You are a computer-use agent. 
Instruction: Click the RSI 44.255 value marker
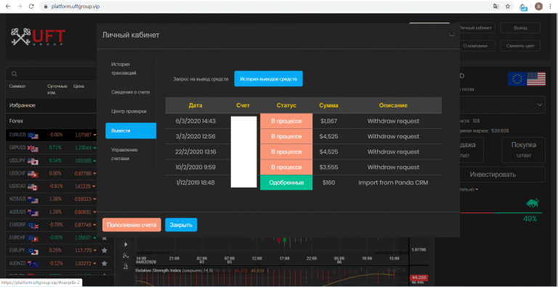(418, 278)
